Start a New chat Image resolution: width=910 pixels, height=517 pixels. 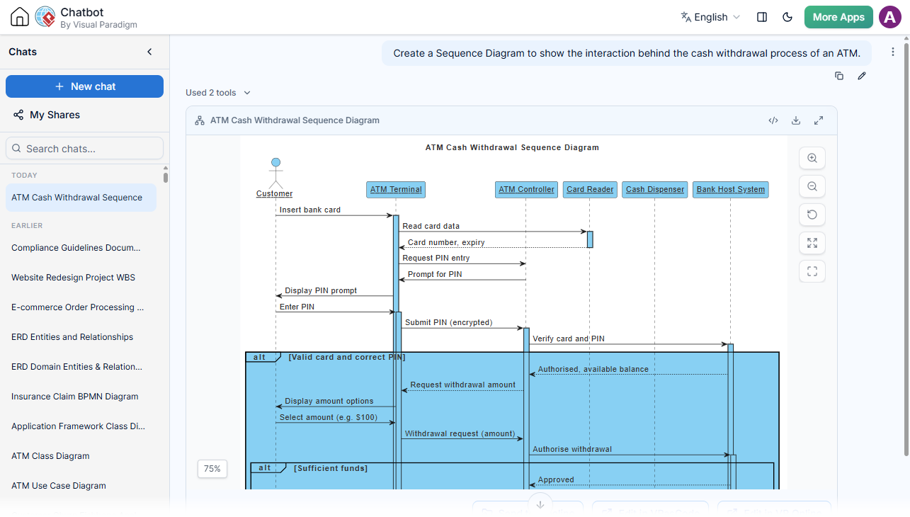coord(84,86)
